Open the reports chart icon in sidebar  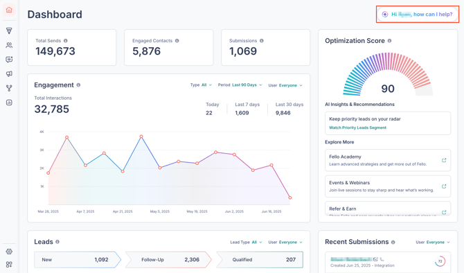(x=9, y=103)
